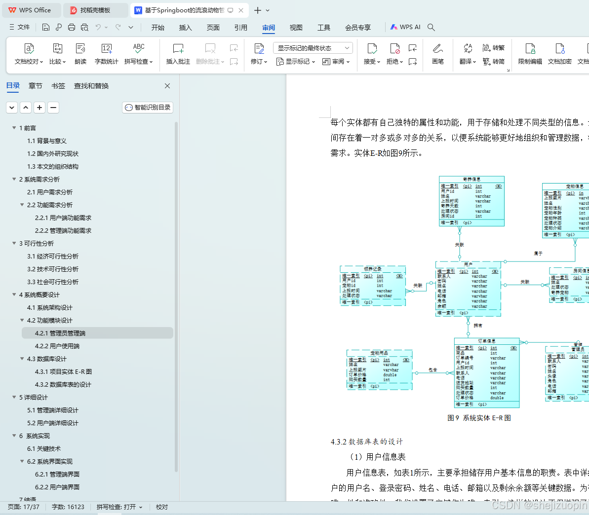Close the navigation pane
This screenshot has height=515, width=589.
(167, 86)
